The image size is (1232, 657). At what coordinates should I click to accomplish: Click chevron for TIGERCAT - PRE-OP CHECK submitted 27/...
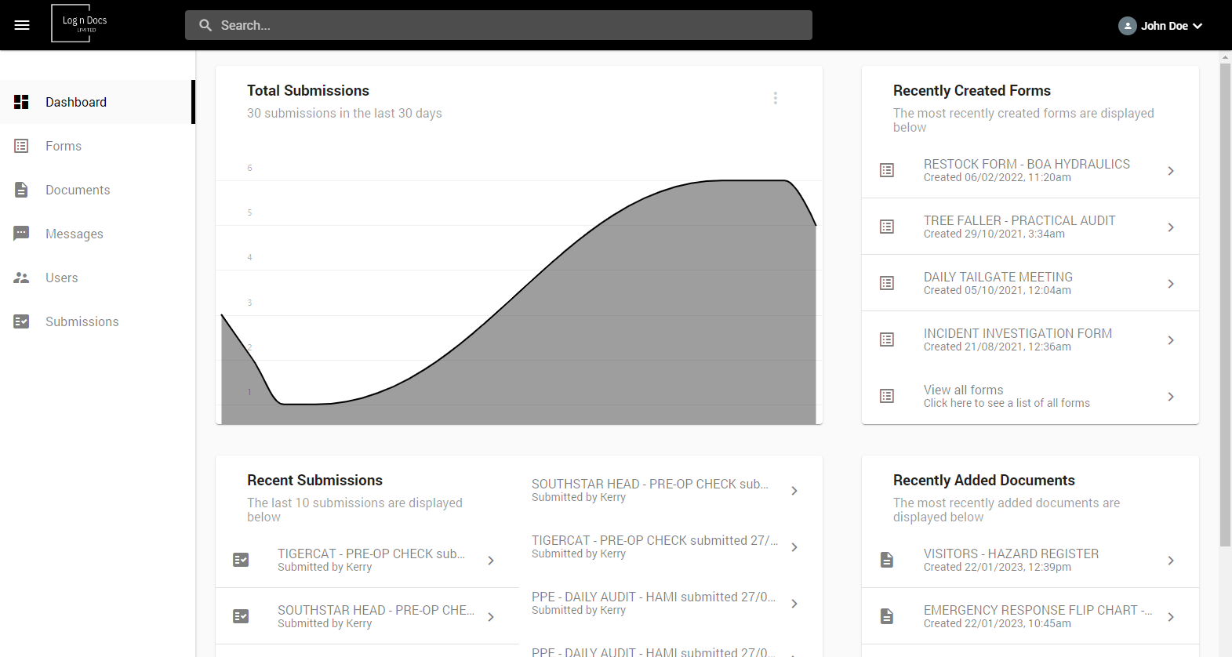pyautogui.click(x=794, y=547)
